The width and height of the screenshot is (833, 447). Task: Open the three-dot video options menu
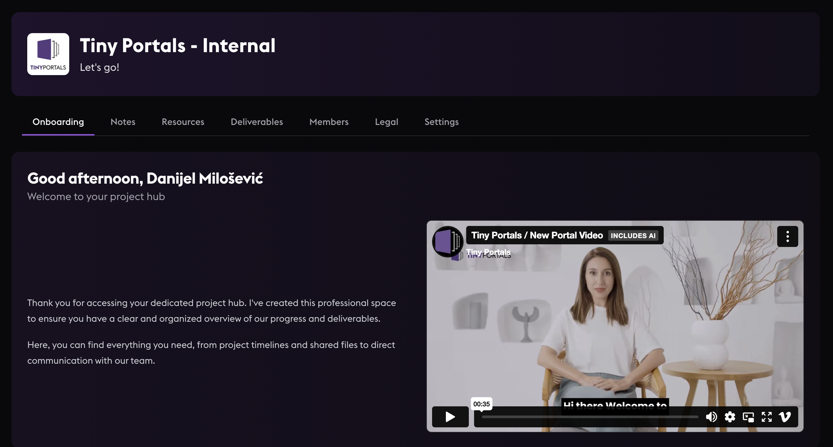pos(787,236)
